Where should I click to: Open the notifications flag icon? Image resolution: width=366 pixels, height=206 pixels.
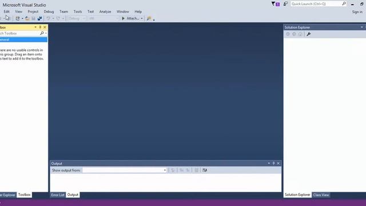point(276,4)
